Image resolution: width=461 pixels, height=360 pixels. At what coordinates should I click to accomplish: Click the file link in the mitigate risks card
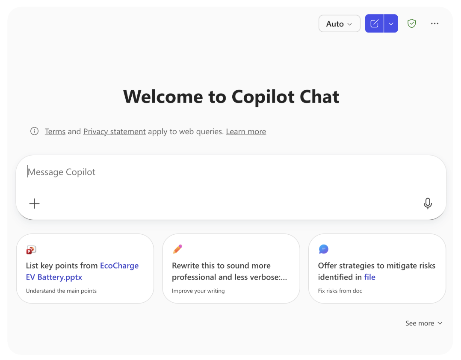(x=369, y=277)
